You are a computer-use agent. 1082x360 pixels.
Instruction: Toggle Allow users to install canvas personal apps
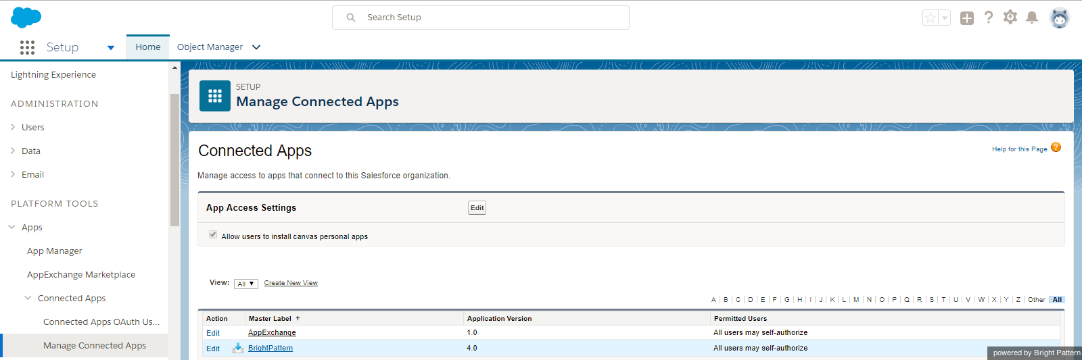coord(213,234)
